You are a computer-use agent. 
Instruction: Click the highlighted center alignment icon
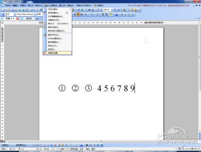[78, 14]
